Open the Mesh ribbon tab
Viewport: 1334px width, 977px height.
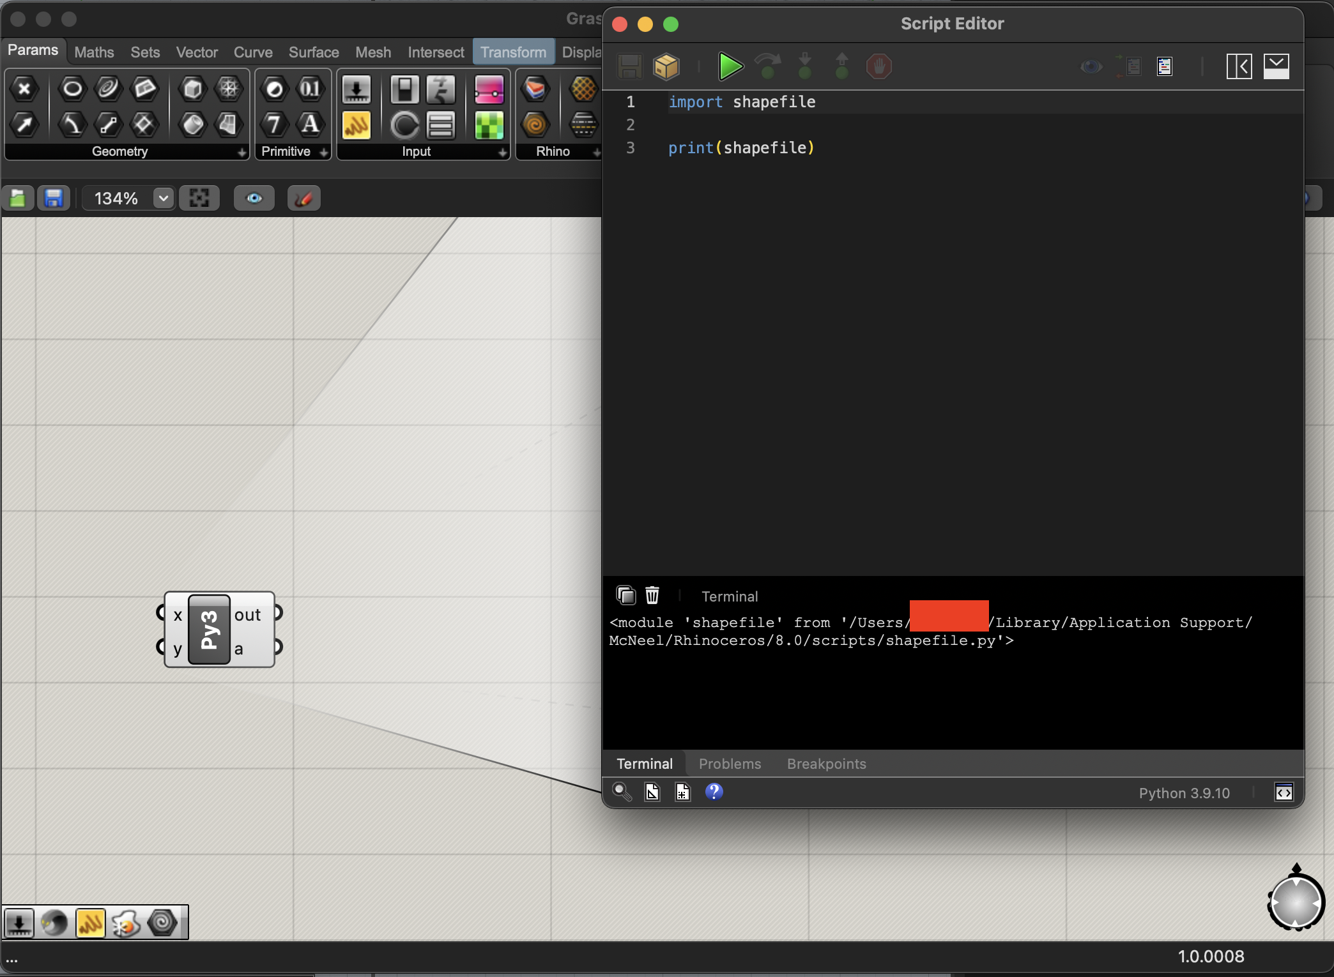coord(373,52)
